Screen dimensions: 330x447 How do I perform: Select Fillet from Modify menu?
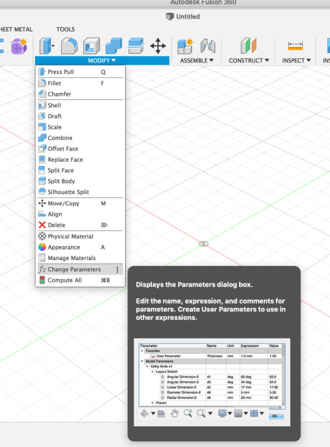coord(80,83)
